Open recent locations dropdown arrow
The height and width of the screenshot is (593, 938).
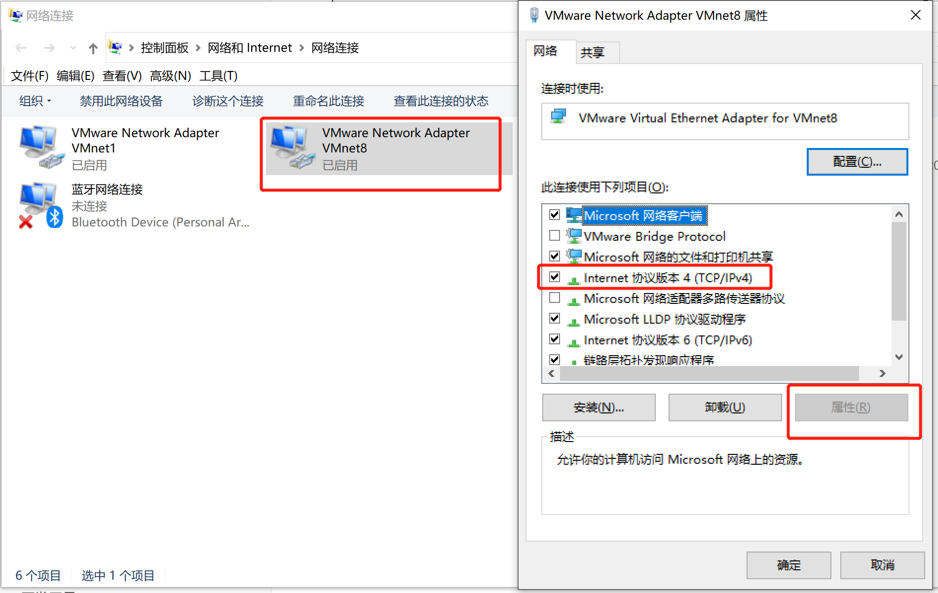pos(73,48)
